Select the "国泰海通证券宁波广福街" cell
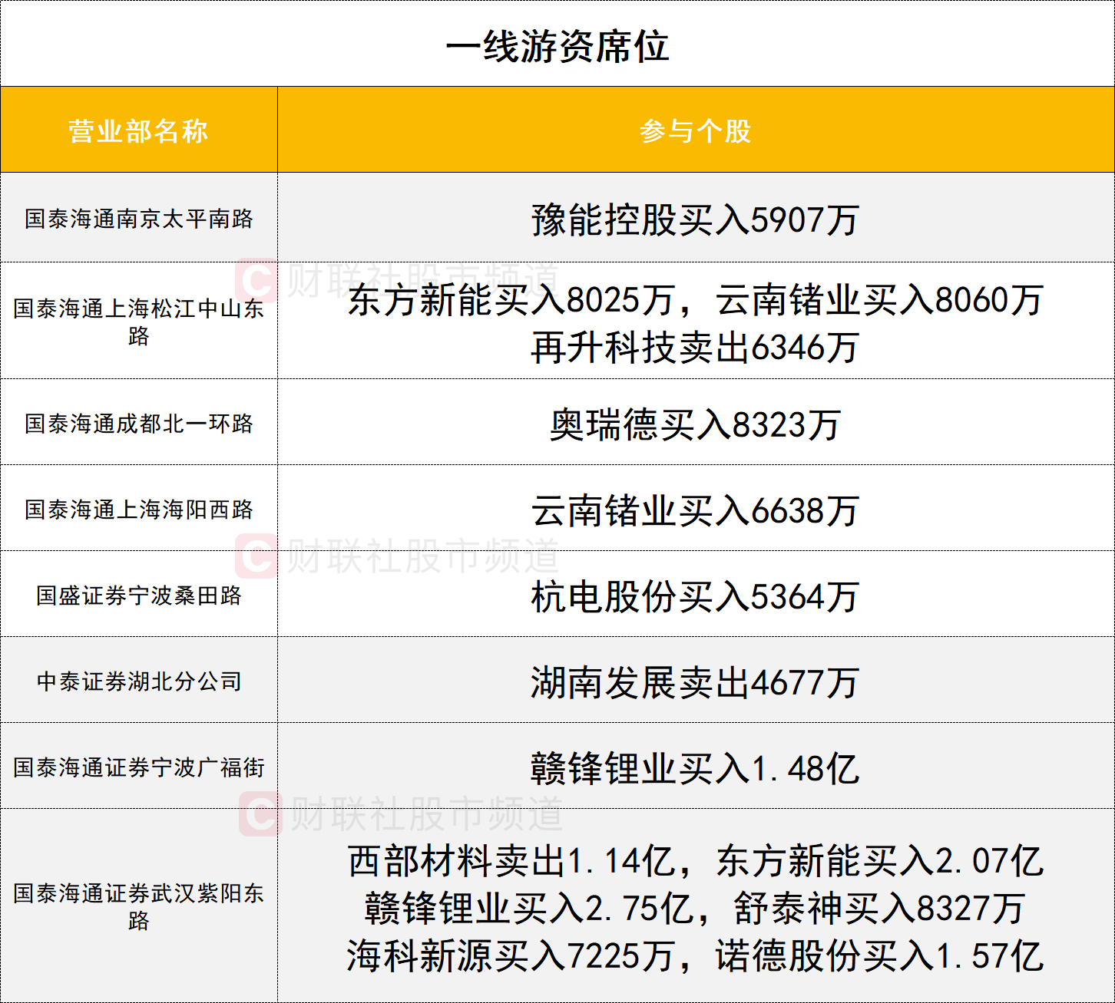The width and height of the screenshot is (1115, 1003). pos(139,766)
